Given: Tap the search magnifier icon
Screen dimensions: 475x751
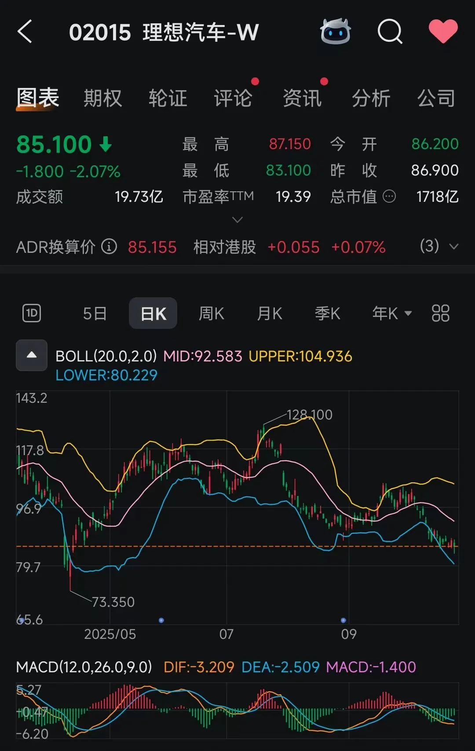Looking at the screenshot, I should (390, 32).
